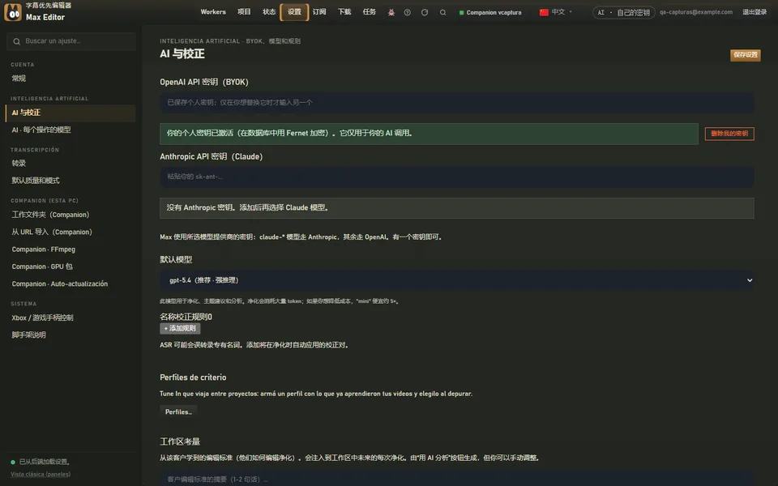The width and height of the screenshot is (778, 486).
Task: Open the Workers menu
Action: (x=213, y=12)
